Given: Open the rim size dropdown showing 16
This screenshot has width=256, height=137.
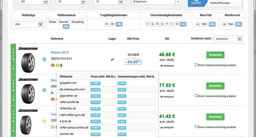Looking at the screenshot, I should (x=109, y=2).
